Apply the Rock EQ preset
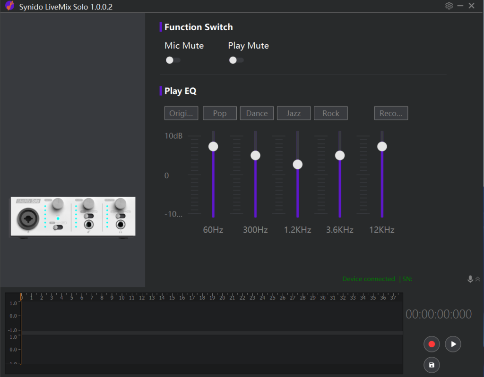This screenshot has width=484, height=377. [330, 113]
